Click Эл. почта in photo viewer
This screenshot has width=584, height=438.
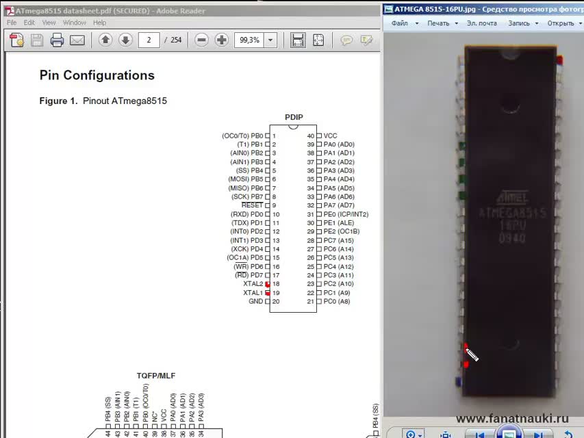481,23
